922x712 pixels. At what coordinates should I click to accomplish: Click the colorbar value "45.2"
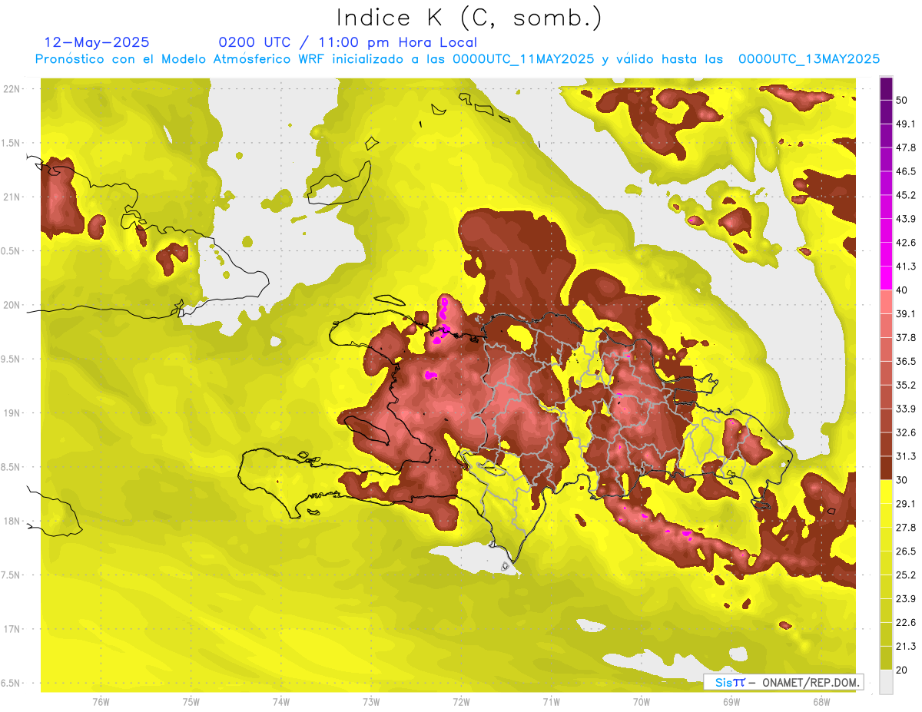906,195
